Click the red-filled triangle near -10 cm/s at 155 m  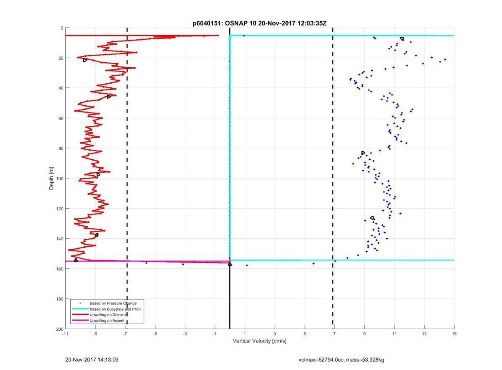[76, 260]
